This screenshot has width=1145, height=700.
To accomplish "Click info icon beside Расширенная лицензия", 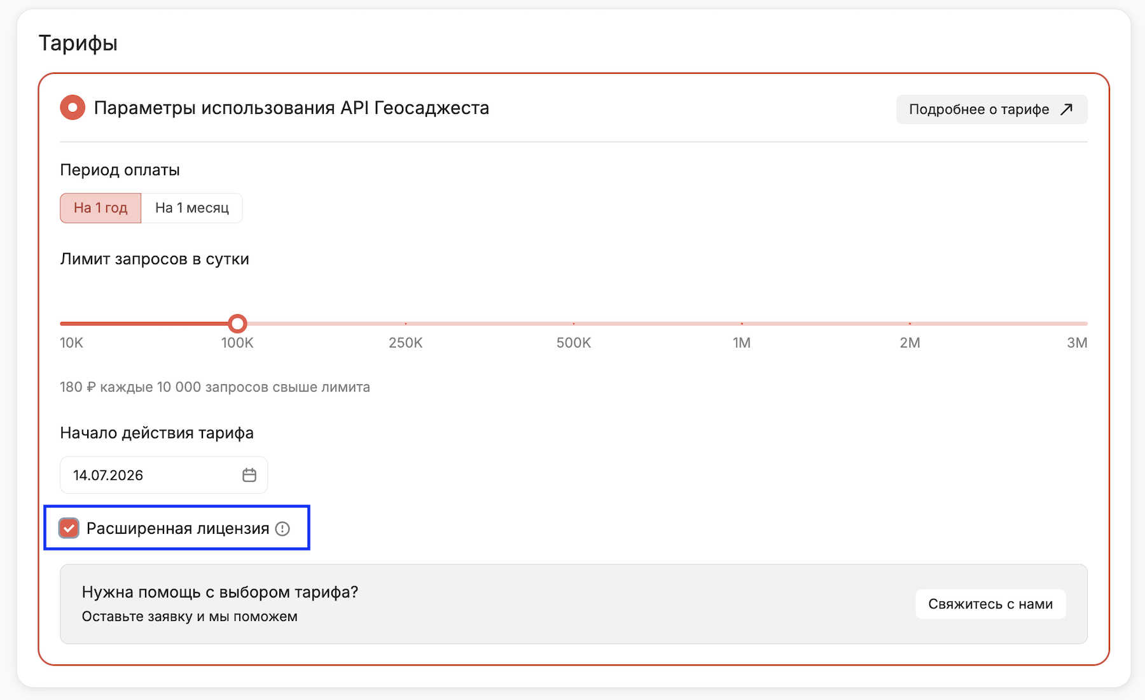I will [x=282, y=529].
